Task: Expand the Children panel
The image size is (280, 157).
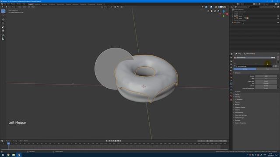Action: 237,110
